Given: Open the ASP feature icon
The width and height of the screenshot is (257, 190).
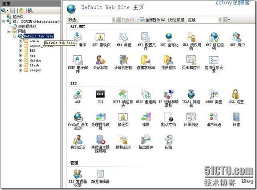Looking at the screenshot, I should (x=78, y=96).
